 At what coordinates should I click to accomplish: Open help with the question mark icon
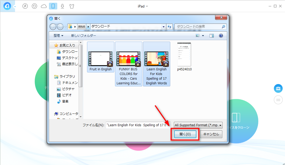pos(221,36)
